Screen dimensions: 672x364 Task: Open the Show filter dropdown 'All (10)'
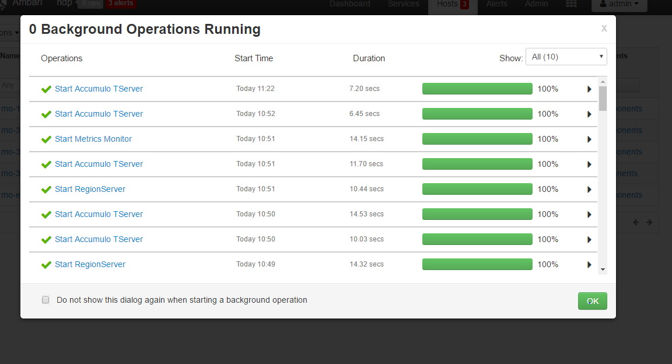click(x=566, y=57)
